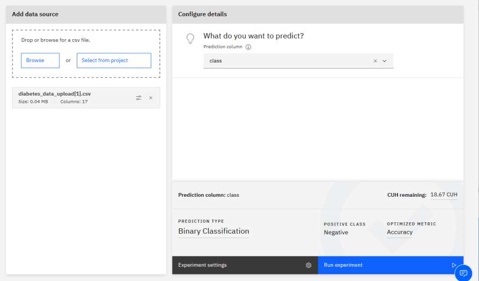Click 'Drop or browse for a csv file.' text

point(56,40)
